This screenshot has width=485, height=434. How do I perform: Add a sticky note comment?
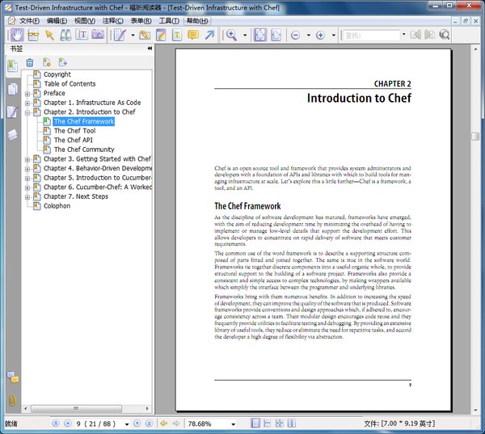click(193, 35)
